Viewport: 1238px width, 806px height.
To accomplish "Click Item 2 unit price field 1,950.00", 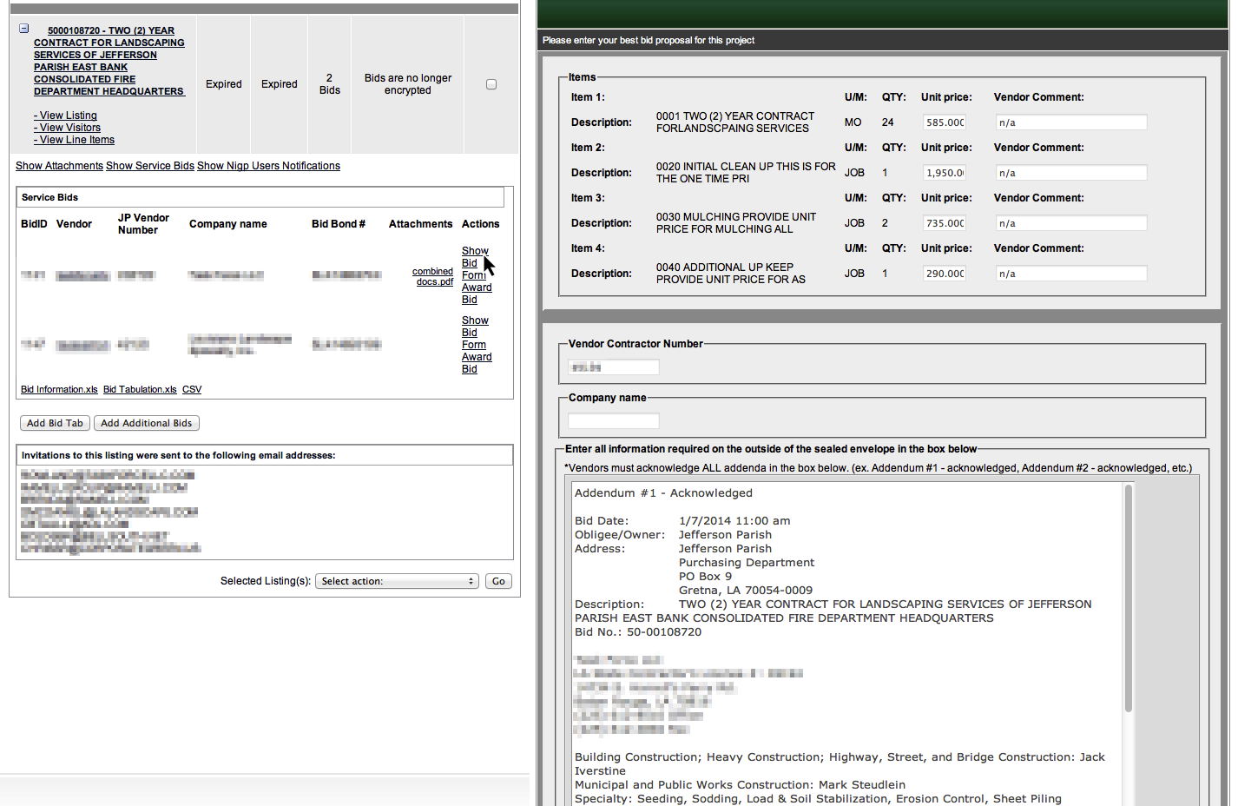I will tap(945, 173).
